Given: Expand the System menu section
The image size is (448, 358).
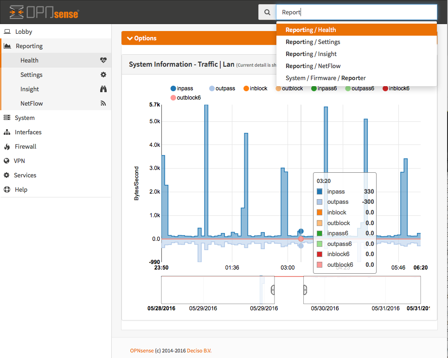Looking at the screenshot, I should (56, 118).
